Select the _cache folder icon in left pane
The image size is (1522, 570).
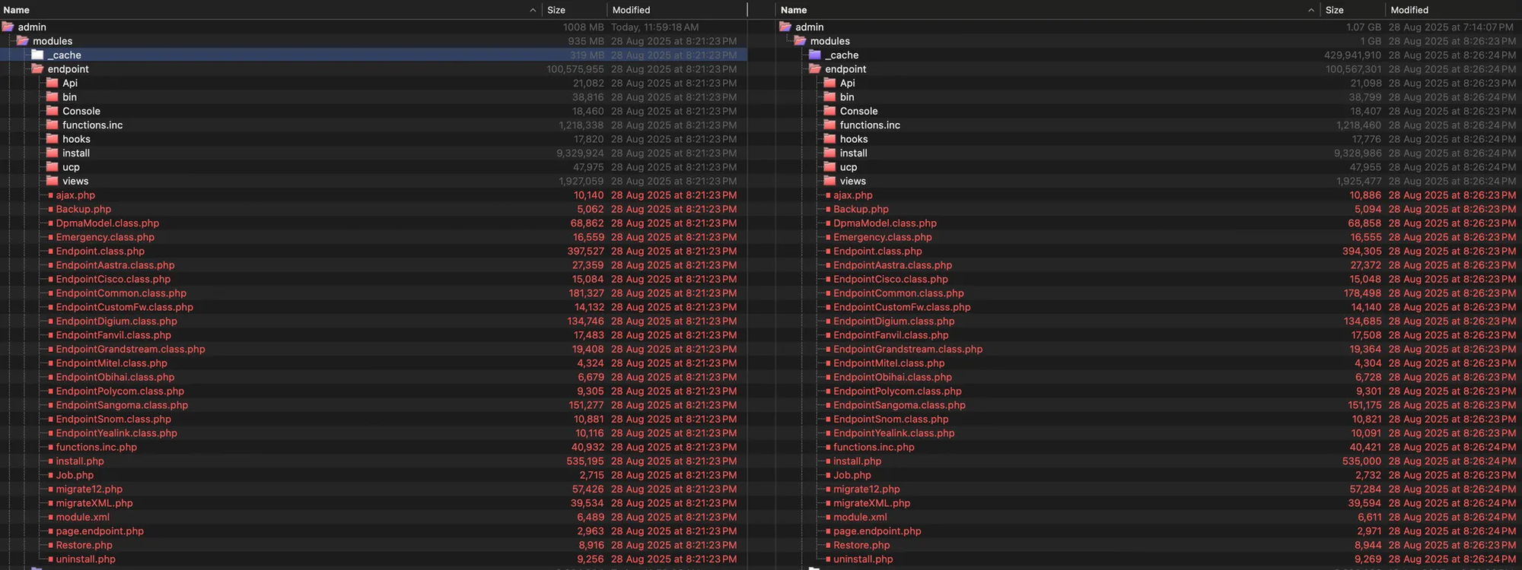click(37, 55)
